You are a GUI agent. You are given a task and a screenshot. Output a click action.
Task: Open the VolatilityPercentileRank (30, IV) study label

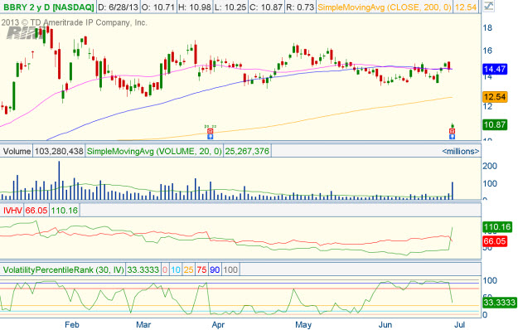64,269
